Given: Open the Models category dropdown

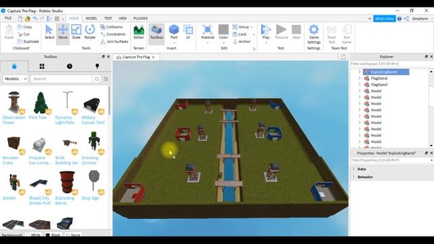Looking at the screenshot, I should tap(16, 79).
